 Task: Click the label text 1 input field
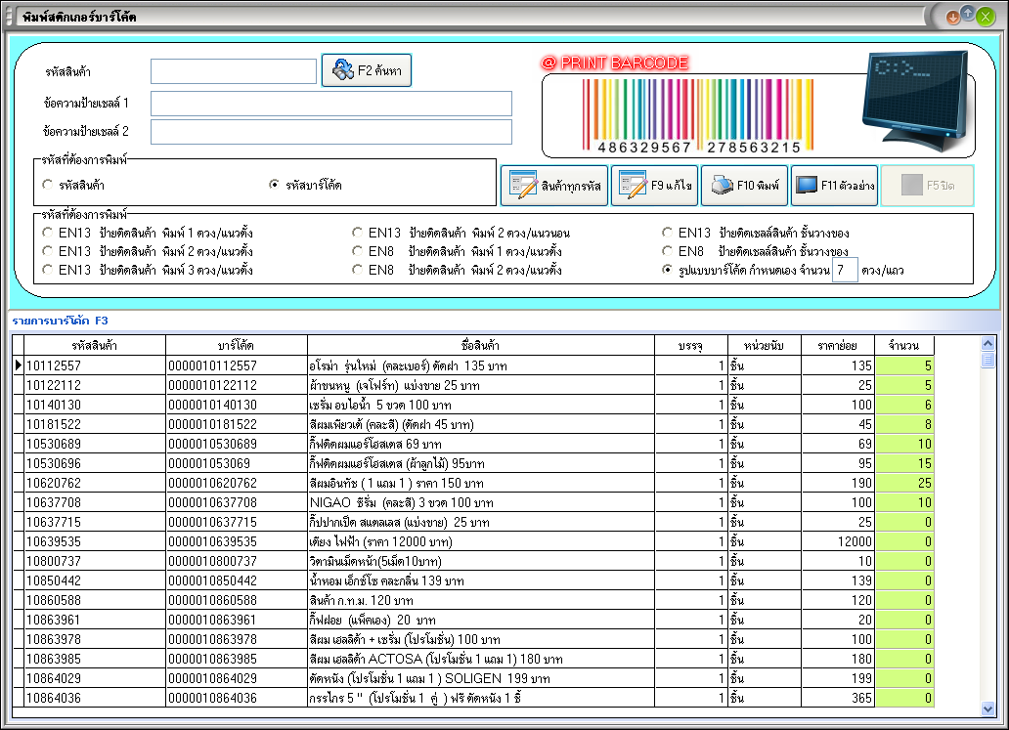pyautogui.click(x=331, y=104)
